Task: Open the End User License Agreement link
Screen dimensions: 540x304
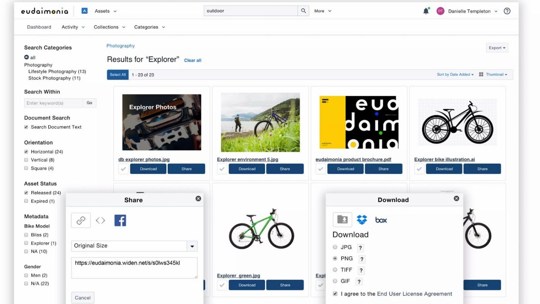Action: point(414,294)
